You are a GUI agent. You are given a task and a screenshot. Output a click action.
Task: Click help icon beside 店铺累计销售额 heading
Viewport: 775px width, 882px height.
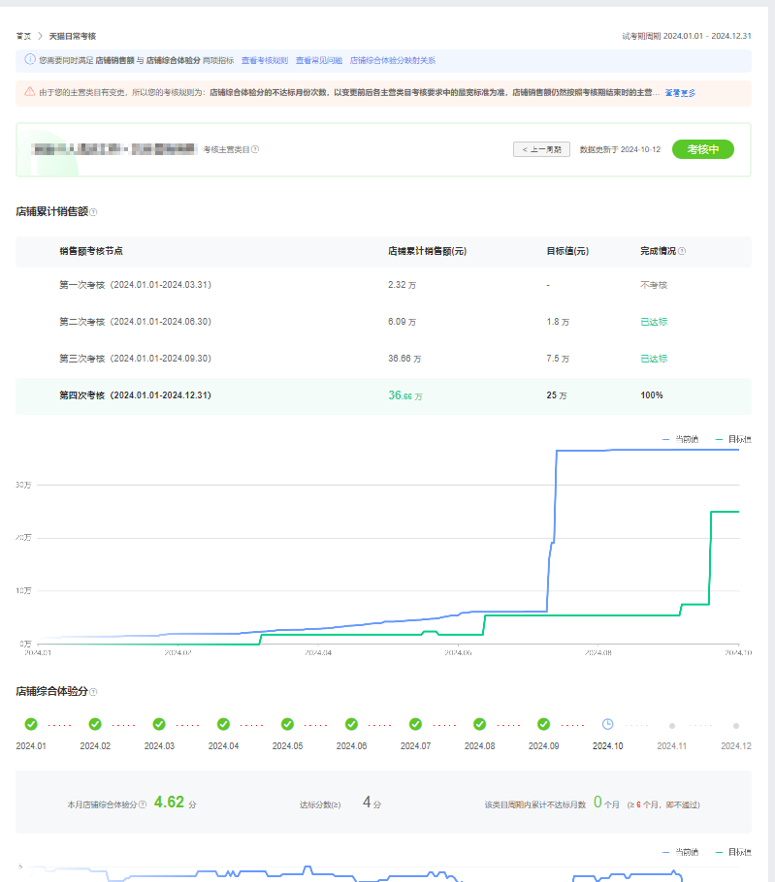(93, 211)
